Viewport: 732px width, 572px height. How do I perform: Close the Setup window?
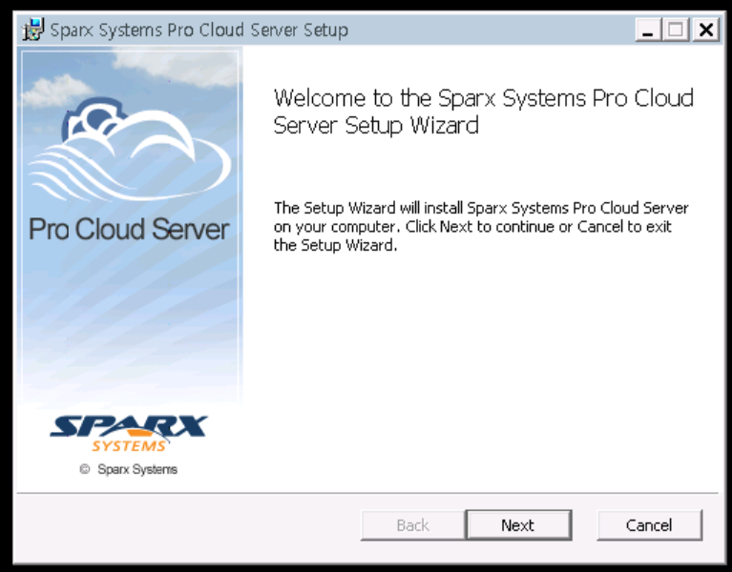705,31
